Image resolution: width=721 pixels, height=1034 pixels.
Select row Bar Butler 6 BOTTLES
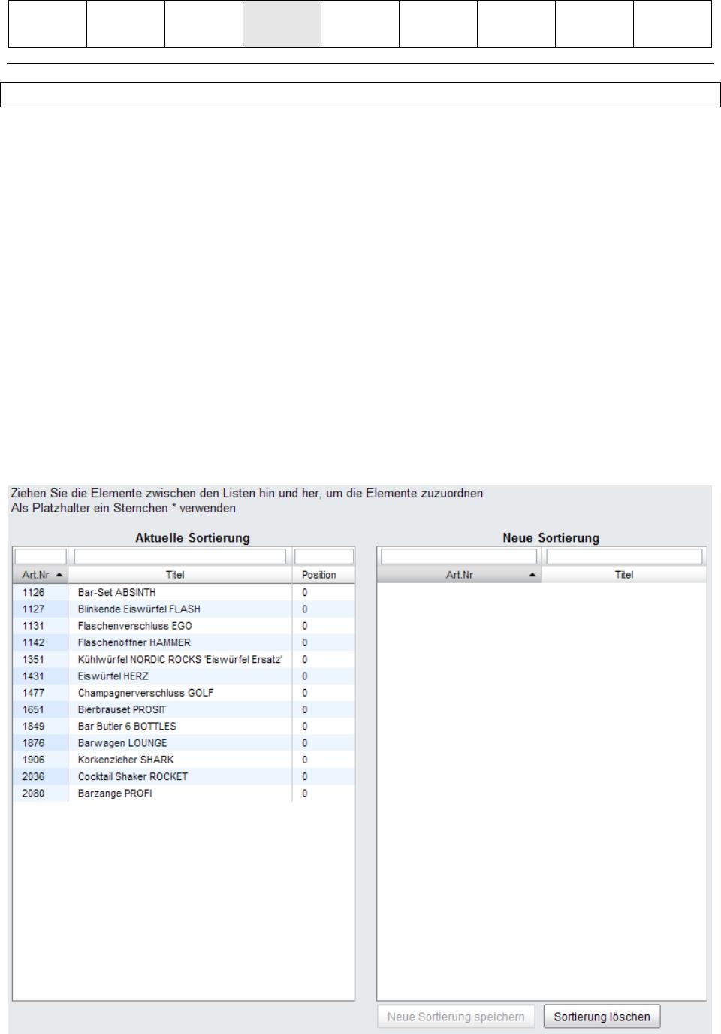184,727
